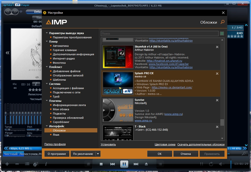This screenshot has height=172, width=251.
Task: Remove the T - Black skin with its X
Action: [x=217, y=127]
